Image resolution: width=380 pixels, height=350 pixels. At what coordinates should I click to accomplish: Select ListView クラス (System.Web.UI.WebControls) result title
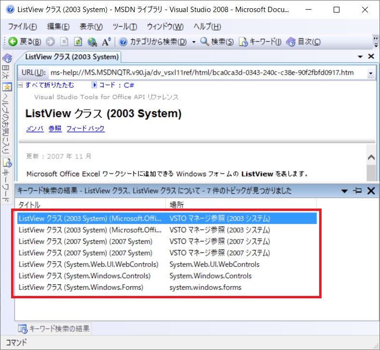click(88, 264)
